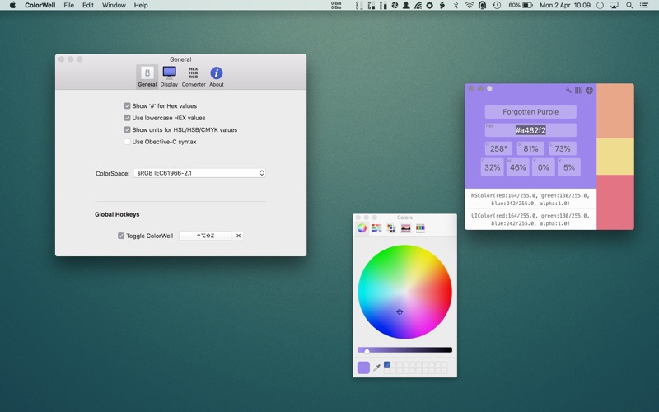This screenshot has width=659, height=412.
Task: Click the Hex value field #a482f2
Action: point(530,130)
